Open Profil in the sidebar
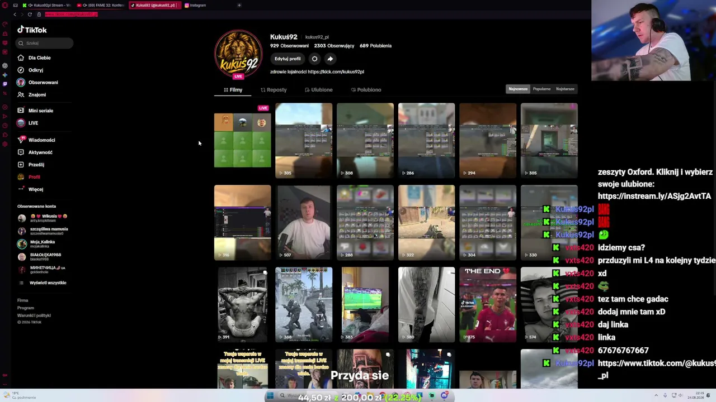 tap(29, 177)
